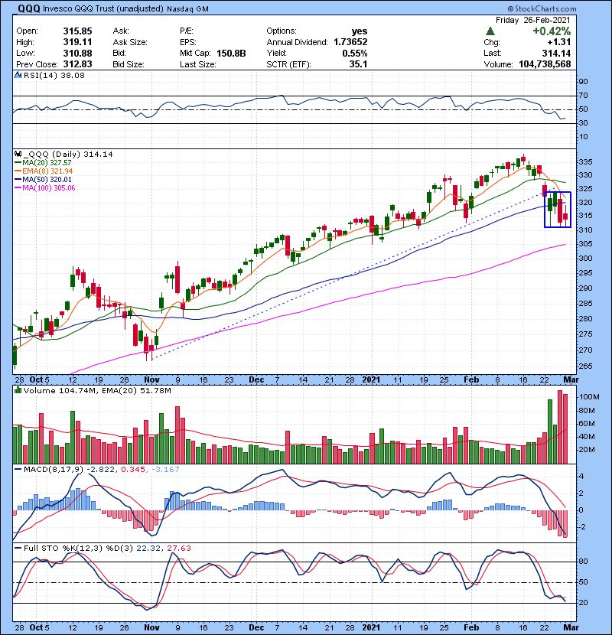Click the Invesco QQQ Trust (unadjusted) title
This screenshot has width=612, height=635.
tap(103, 8)
